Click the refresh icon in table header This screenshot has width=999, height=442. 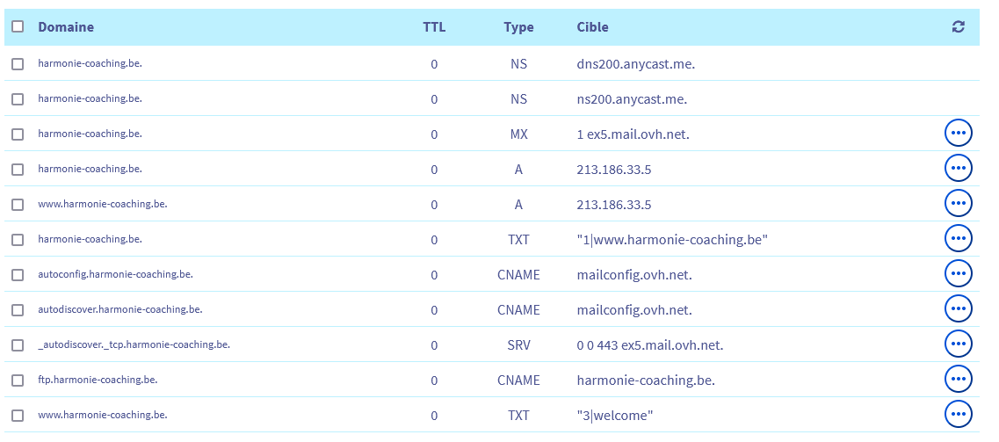pos(958,27)
